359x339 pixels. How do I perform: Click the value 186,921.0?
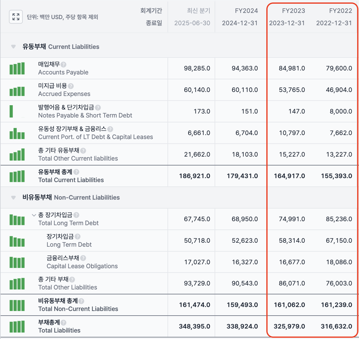195,176
